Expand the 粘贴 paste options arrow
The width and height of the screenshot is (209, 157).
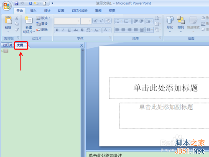8,32
